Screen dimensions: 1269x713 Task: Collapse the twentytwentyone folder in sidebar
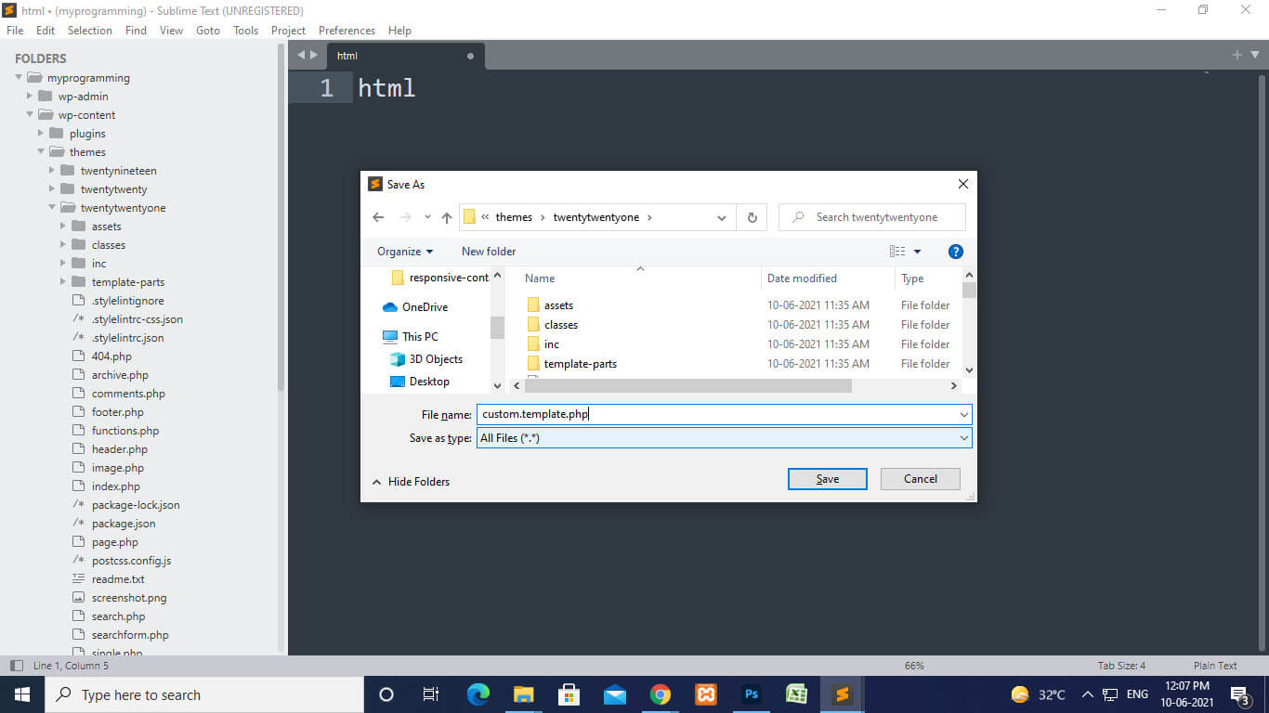coord(53,208)
